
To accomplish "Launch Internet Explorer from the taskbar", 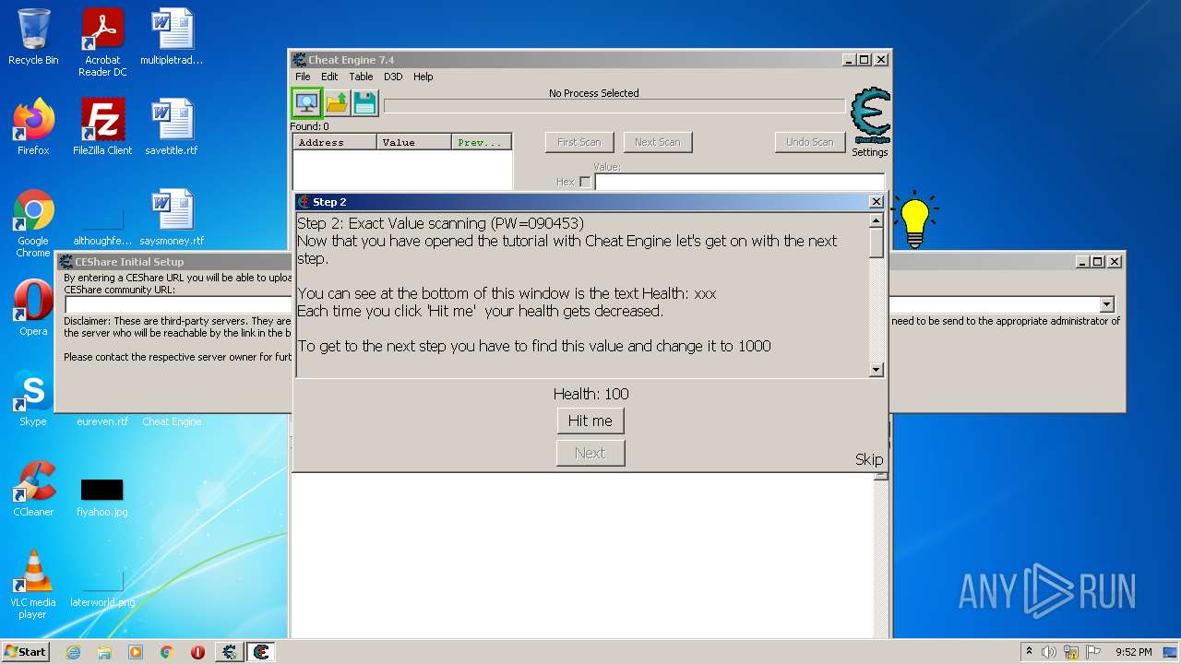I will pyautogui.click(x=74, y=652).
